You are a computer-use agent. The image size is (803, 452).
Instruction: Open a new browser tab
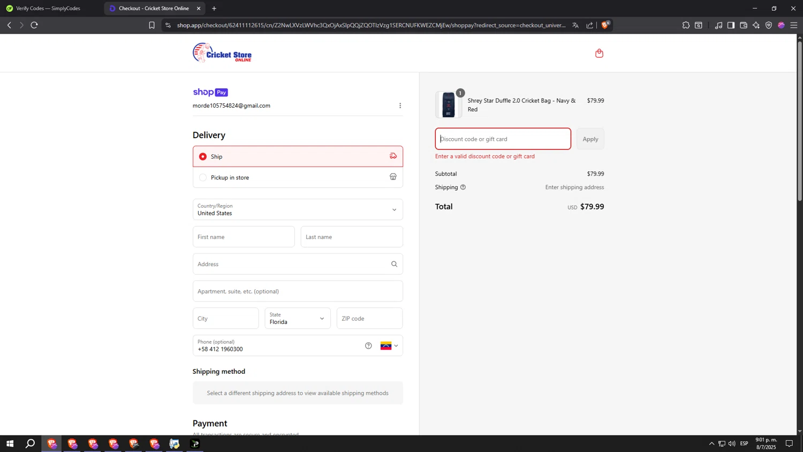214,8
